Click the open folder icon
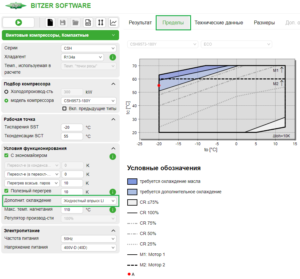The width and height of the screenshot is (300, 279). pos(75,22)
